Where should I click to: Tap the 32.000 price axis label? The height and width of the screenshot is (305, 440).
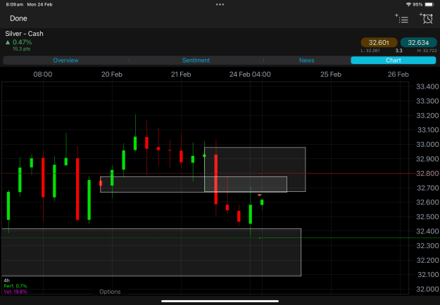point(427,289)
